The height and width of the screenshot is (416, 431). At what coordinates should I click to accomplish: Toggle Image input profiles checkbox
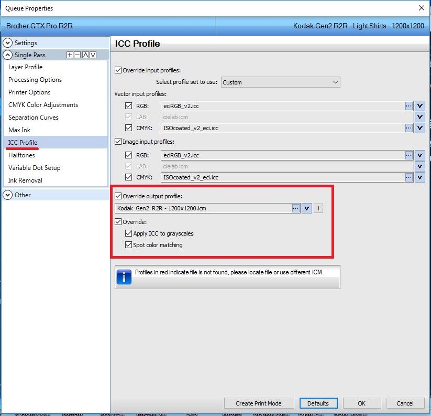(x=118, y=142)
